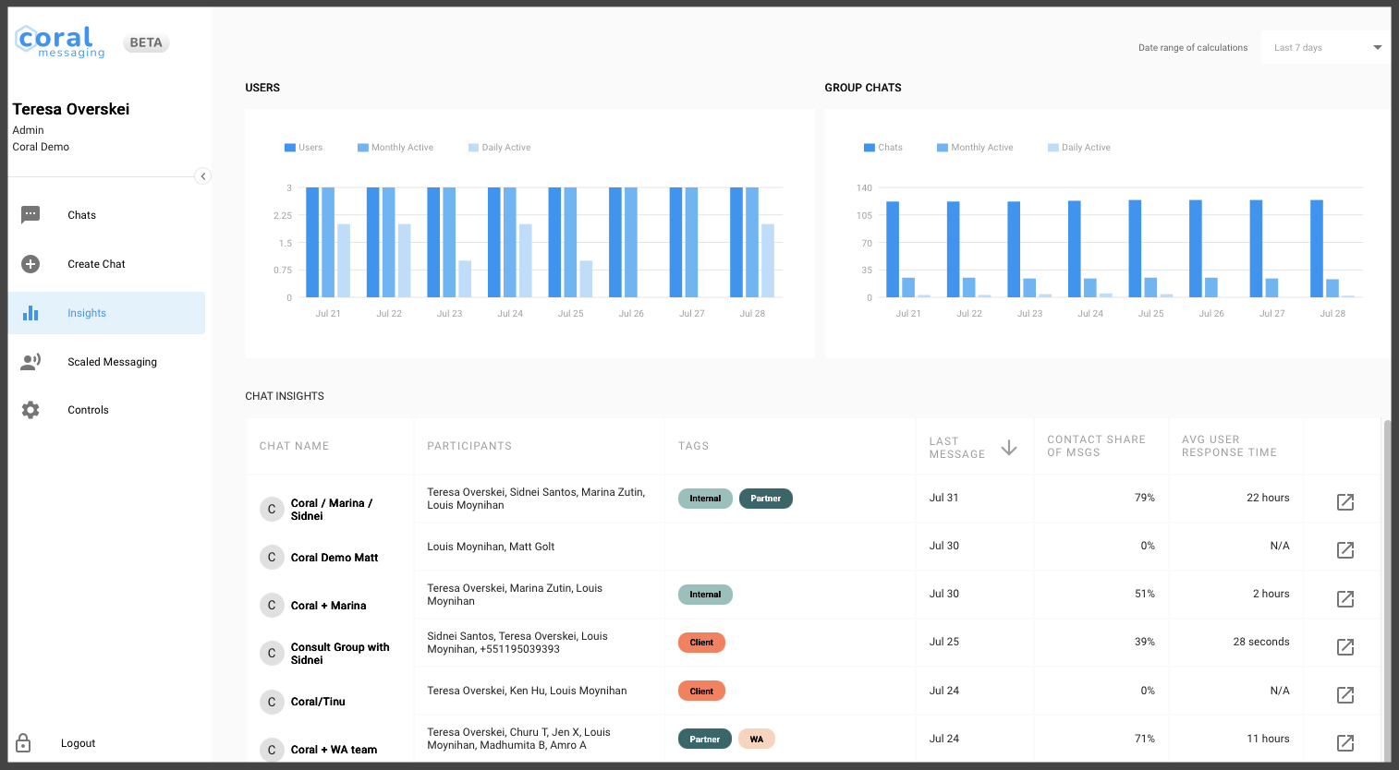The height and width of the screenshot is (770, 1399).
Task: Click Contact Share of Msgs header
Action: pyautogui.click(x=1096, y=446)
